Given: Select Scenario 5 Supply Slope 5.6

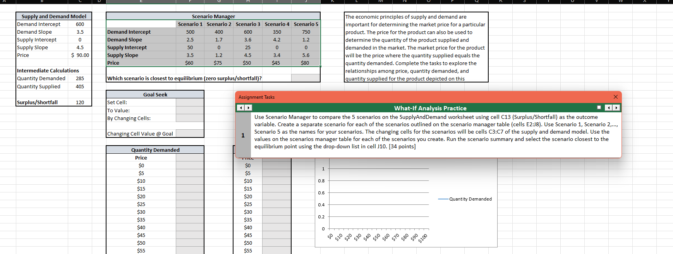Looking at the screenshot, I should coord(306,55).
